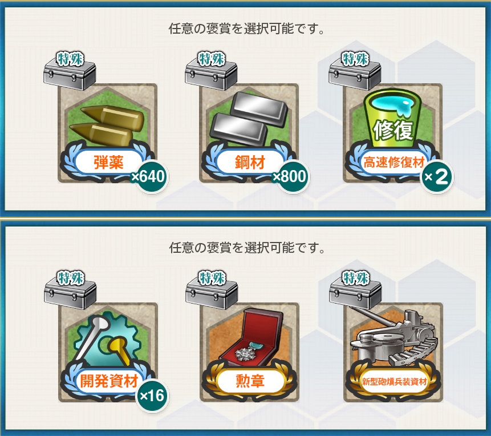Click the 特殊 metal box above repair bucket

point(355,71)
